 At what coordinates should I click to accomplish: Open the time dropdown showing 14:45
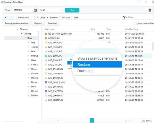point(51,10)
